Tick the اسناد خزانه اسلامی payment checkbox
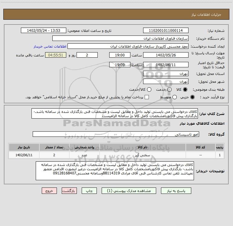 (147, 97)
